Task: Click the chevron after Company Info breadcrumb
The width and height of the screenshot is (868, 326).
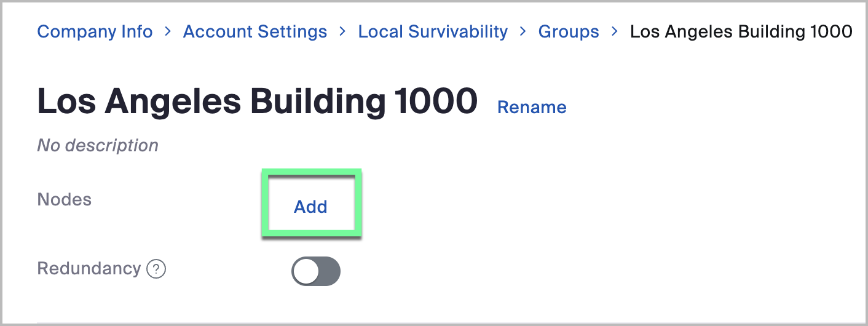Action: pos(168,31)
